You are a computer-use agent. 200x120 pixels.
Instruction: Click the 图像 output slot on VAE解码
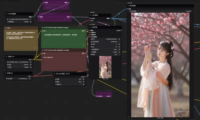(x=110, y=18)
